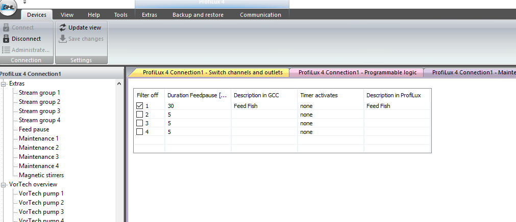Select Stream group 1 in tree

tap(39, 93)
